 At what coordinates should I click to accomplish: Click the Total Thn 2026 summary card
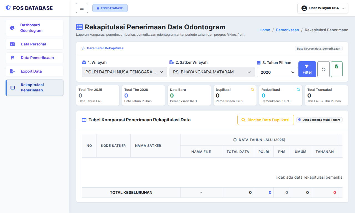[x=144, y=95]
